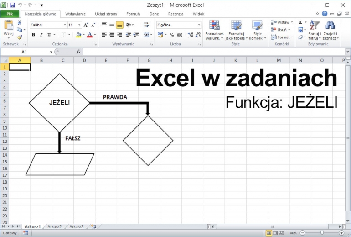Click the Comma style 000 icon
Viewport: 351px width, 237px height.
coord(180,35)
